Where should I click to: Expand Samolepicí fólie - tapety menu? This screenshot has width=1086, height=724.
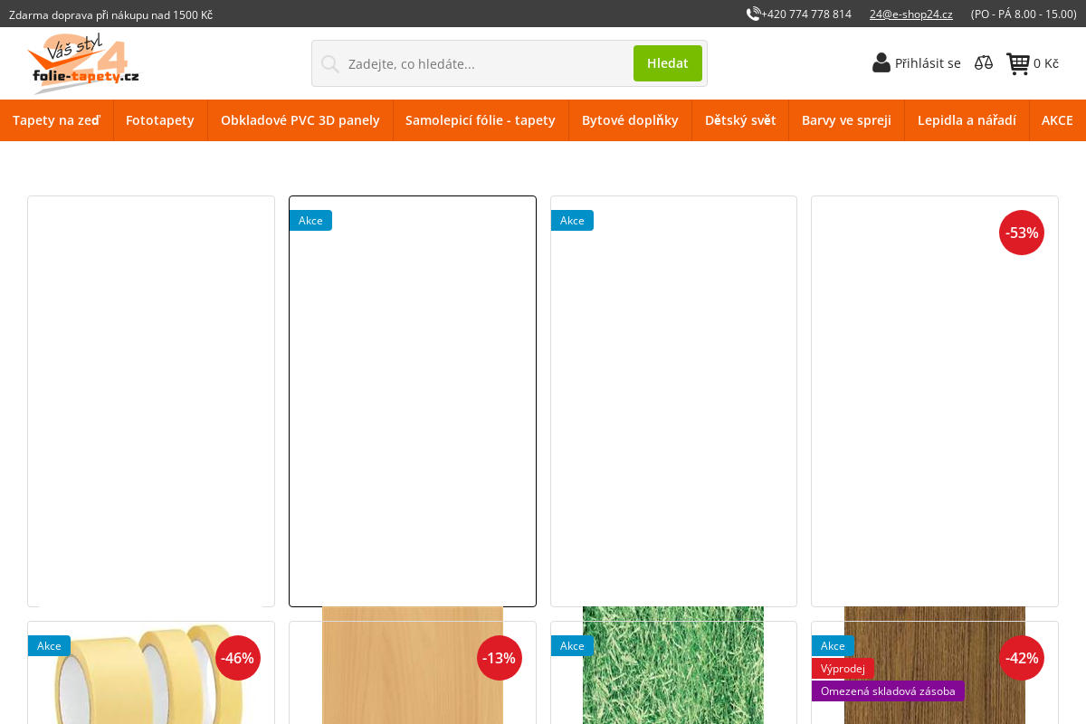[481, 120]
